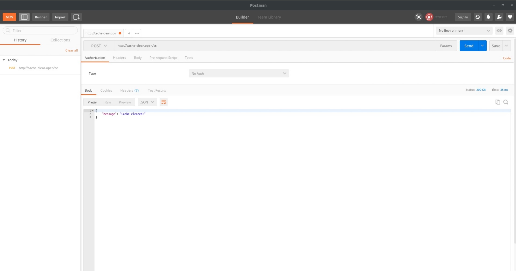
Task: Open the Send dropdown arrow
Action: (x=482, y=46)
